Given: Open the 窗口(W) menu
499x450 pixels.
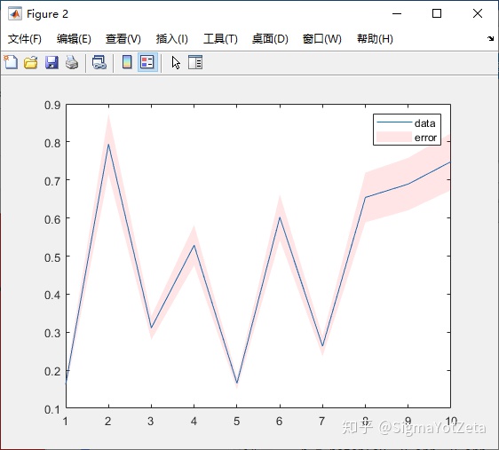Looking at the screenshot, I should [321, 39].
